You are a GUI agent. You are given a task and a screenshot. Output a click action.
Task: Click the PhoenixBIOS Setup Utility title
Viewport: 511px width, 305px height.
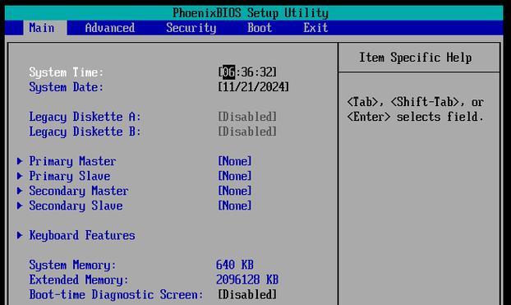pyautogui.click(x=251, y=13)
